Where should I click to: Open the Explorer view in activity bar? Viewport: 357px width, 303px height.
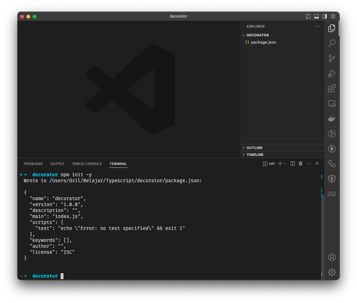(332, 28)
